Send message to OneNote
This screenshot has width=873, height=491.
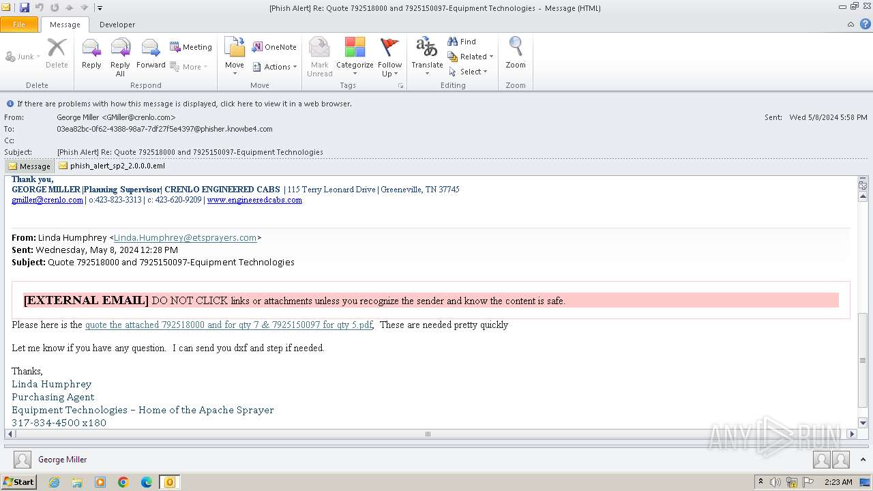274,47
